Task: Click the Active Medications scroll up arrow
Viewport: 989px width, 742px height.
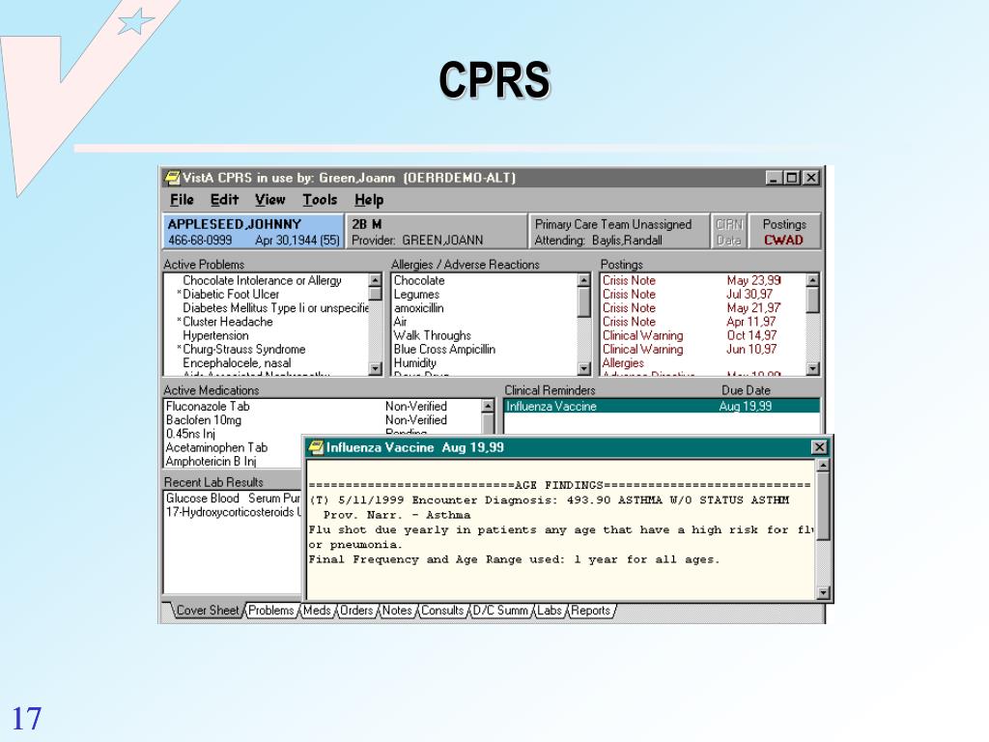Action: (x=488, y=406)
